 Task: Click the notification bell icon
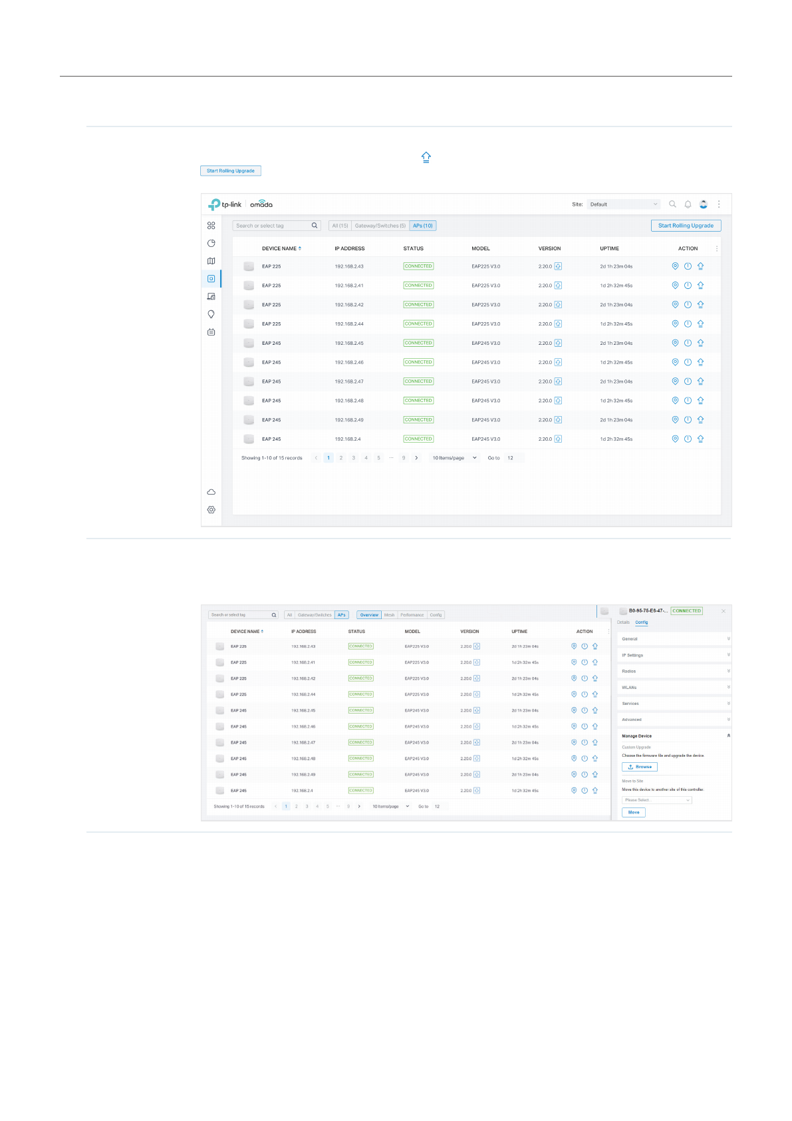pyautogui.click(x=688, y=204)
